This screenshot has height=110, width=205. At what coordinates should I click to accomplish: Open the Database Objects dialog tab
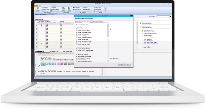[x=79, y=22]
